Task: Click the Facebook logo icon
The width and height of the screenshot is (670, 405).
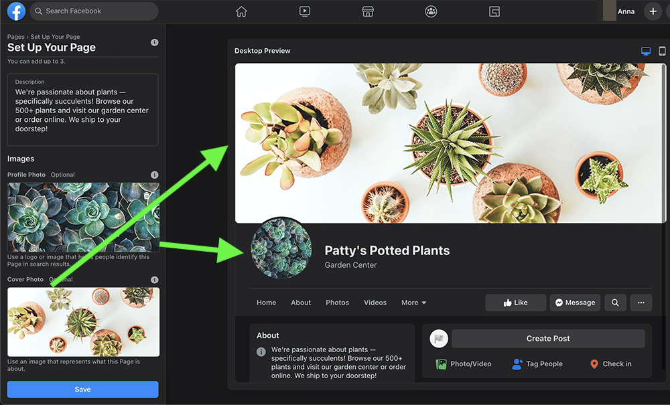Action: tap(16, 11)
